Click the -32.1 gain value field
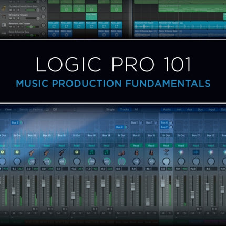 148,169
